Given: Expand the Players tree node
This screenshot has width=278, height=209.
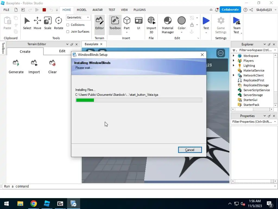Looking at the screenshot, I should point(233,61).
